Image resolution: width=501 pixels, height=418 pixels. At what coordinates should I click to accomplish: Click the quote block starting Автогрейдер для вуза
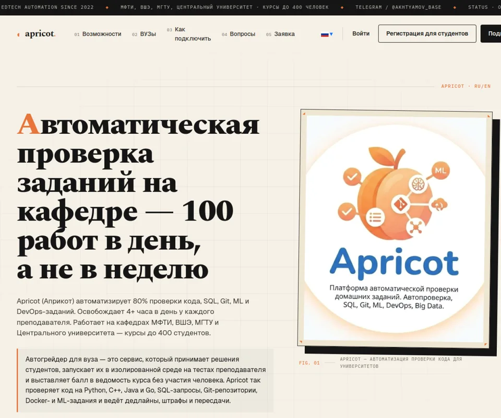click(146, 380)
